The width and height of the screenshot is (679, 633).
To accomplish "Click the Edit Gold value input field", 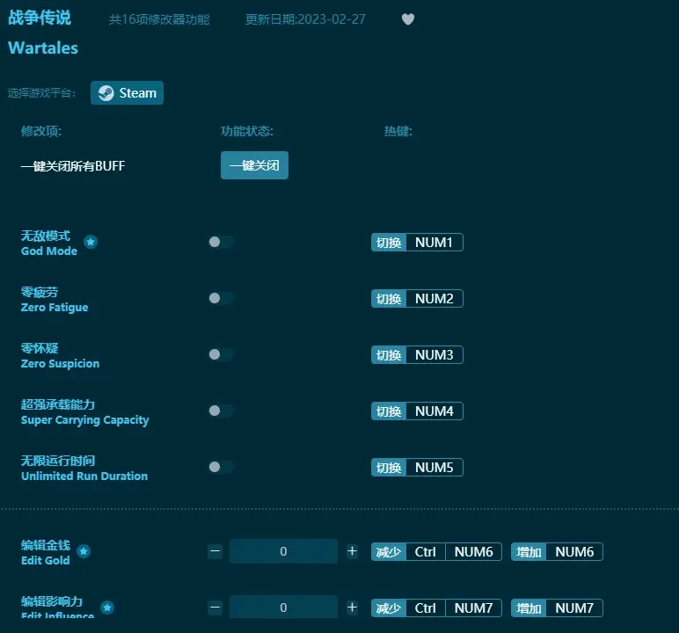I will [x=283, y=551].
